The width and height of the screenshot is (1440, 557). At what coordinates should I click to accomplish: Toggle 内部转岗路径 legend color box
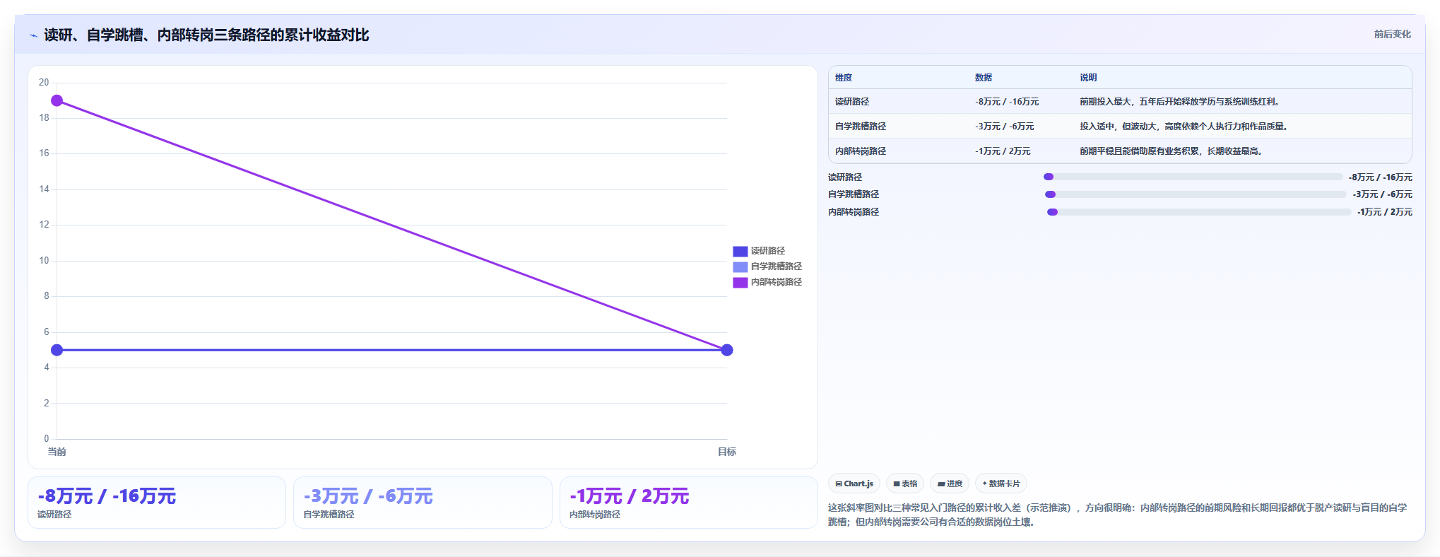740,282
